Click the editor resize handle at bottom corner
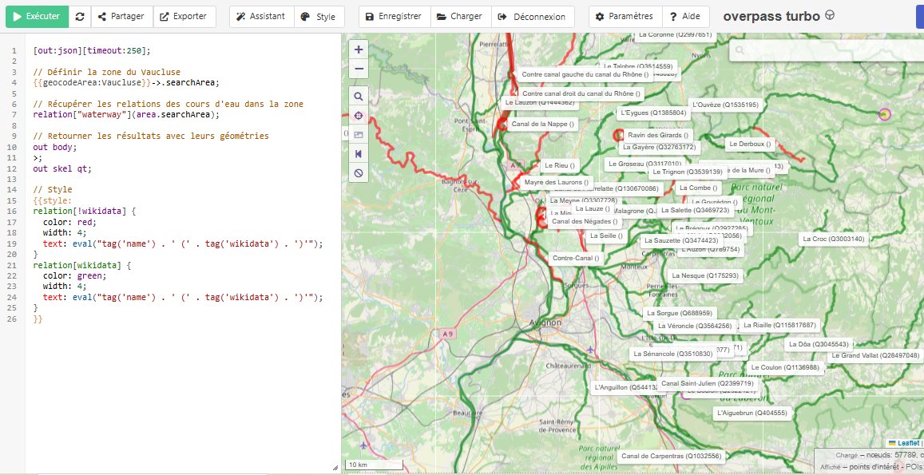 [x=336, y=466]
